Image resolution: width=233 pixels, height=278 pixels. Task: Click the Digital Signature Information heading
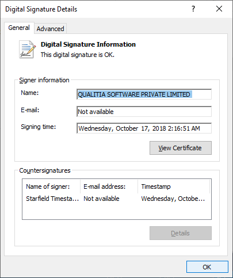[x=88, y=44]
